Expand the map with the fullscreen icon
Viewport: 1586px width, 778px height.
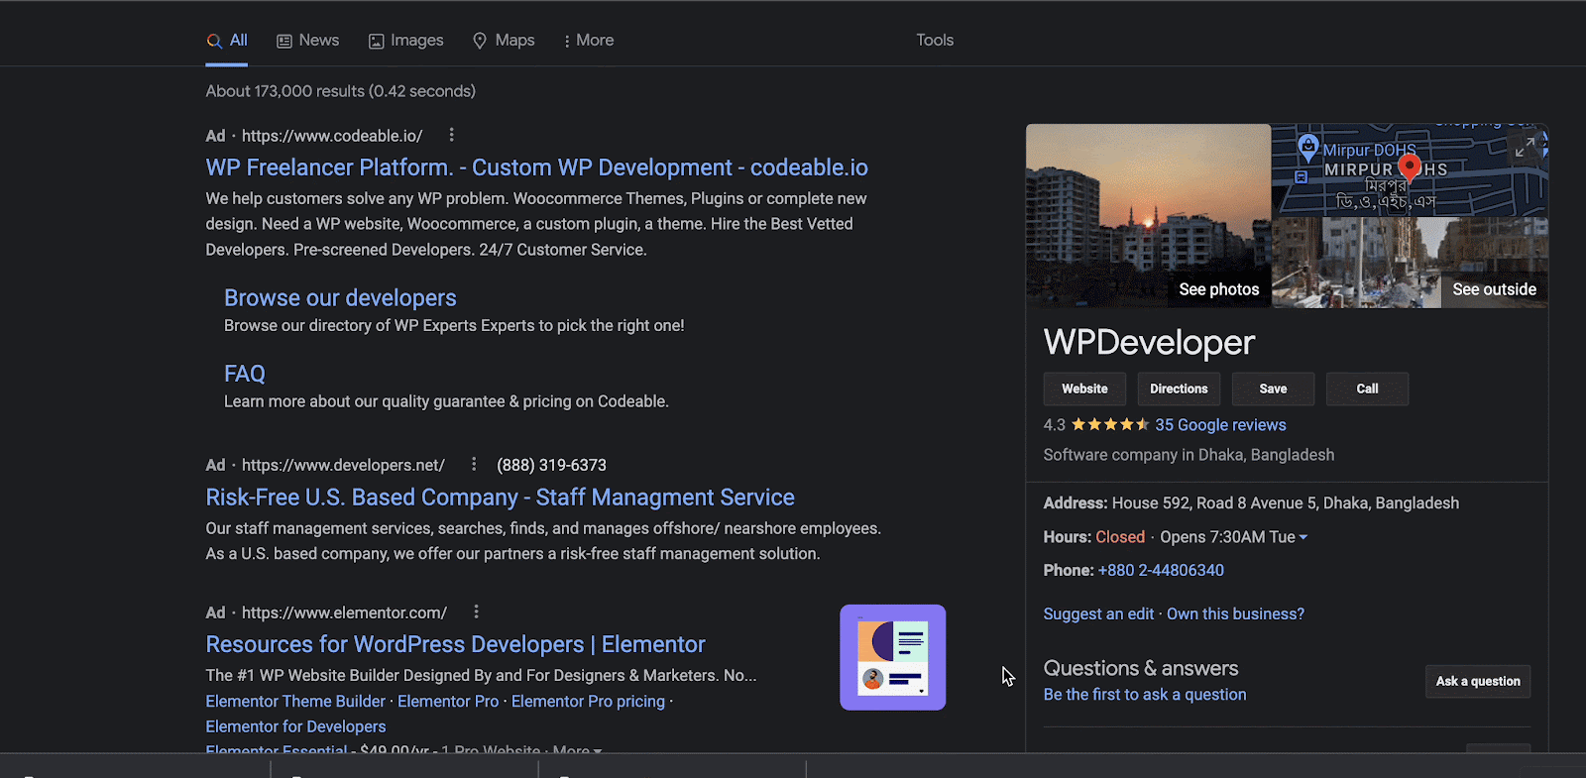[x=1526, y=147]
